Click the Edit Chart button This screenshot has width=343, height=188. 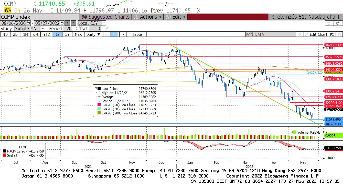click(316, 34)
